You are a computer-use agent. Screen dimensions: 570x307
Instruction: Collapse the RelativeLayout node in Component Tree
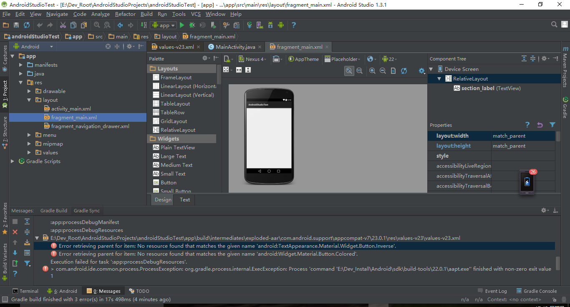click(439, 79)
